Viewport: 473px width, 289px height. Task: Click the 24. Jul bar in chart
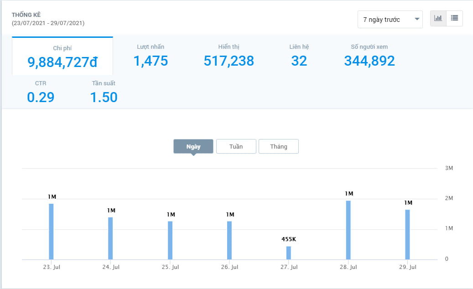pyautogui.click(x=110, y=238)
